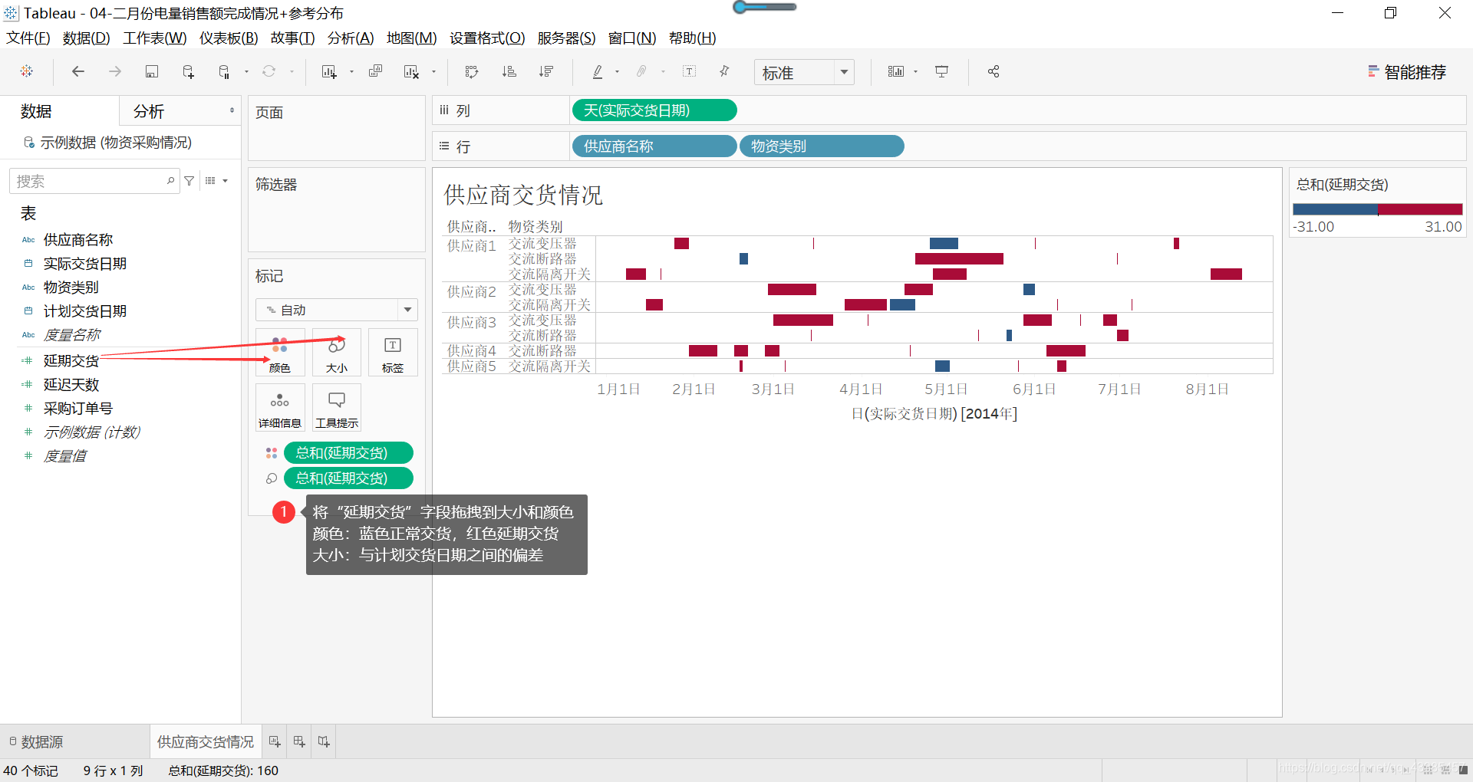Open the 文件(F) menu
The image size is (1473, 782).
pyautogui.click(x=28, y=38)
